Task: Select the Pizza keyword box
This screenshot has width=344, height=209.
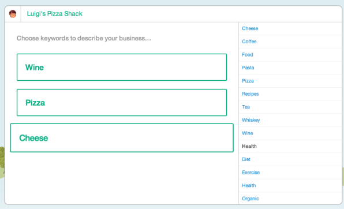Action: [x=122, y=103]
